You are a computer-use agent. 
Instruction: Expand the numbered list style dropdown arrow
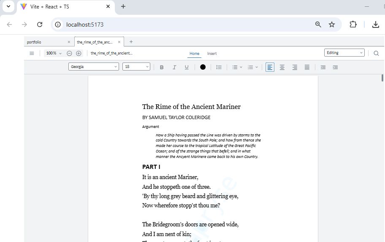(x=257, y=67)
